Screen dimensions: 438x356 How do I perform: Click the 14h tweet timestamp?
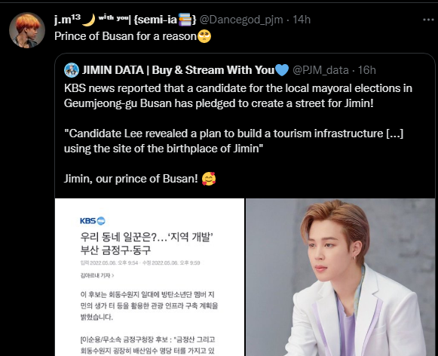(x=302, y=20)
